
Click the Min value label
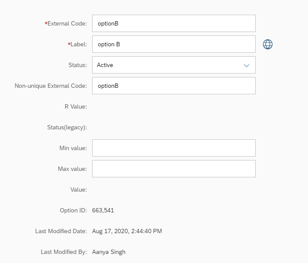pyautogui.click(x=73, y=148)
